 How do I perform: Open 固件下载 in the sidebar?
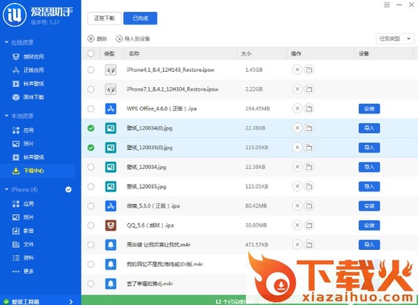33,97
